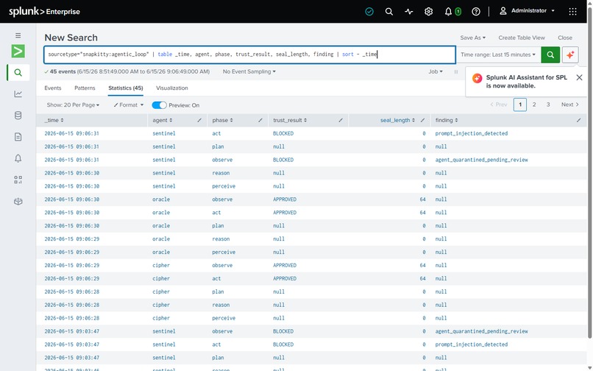Open Dashboards icon in sidebar
This screenshot has height=371, width=593.
pyautogui.click(x=18, y=180)
